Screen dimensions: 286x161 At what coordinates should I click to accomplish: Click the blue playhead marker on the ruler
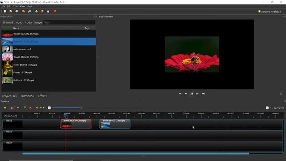pos(65,116)
